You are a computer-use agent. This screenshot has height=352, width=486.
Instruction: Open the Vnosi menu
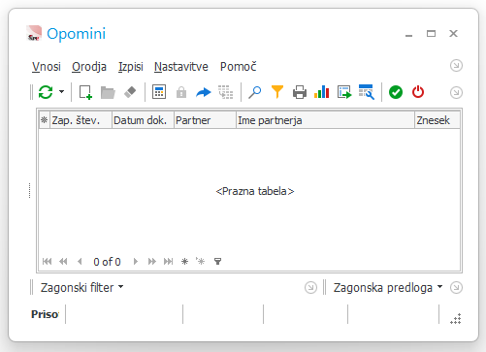click(47, 67)
